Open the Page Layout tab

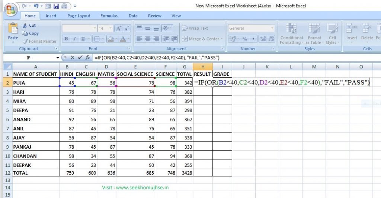pyautogui.click(x=79, y=16)
